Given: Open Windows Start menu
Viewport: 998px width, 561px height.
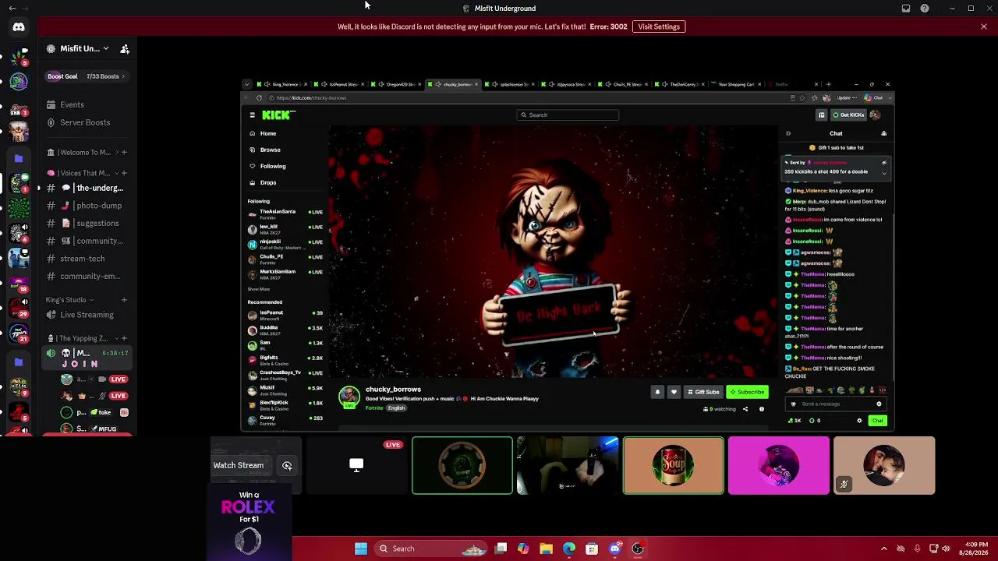Looking at the screenshot, I should click(x=360, y=549).
